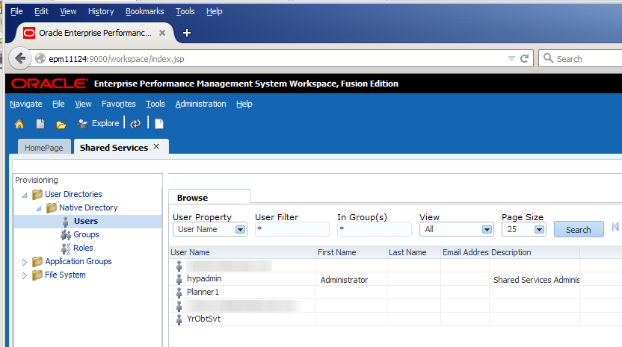
Task: Open Explore from the toolbar
Action: click(98, 124)
